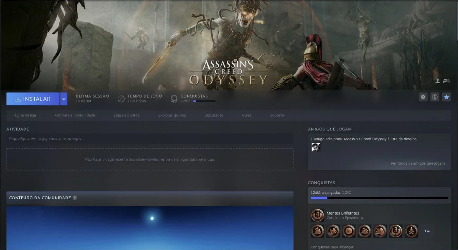Open the Discussões tab

point(214,115)
